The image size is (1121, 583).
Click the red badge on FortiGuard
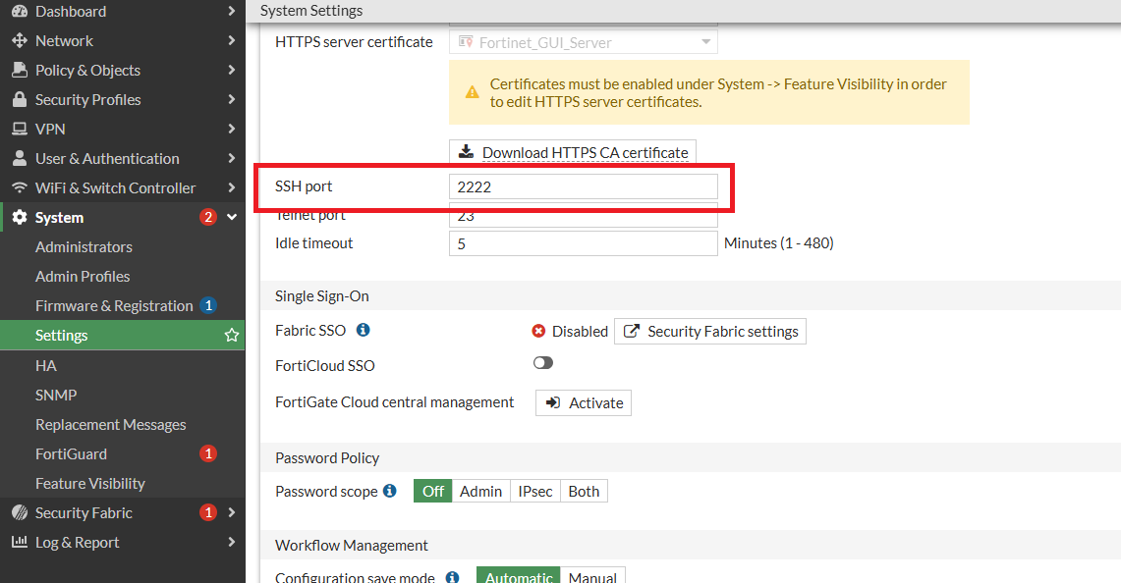208,453
